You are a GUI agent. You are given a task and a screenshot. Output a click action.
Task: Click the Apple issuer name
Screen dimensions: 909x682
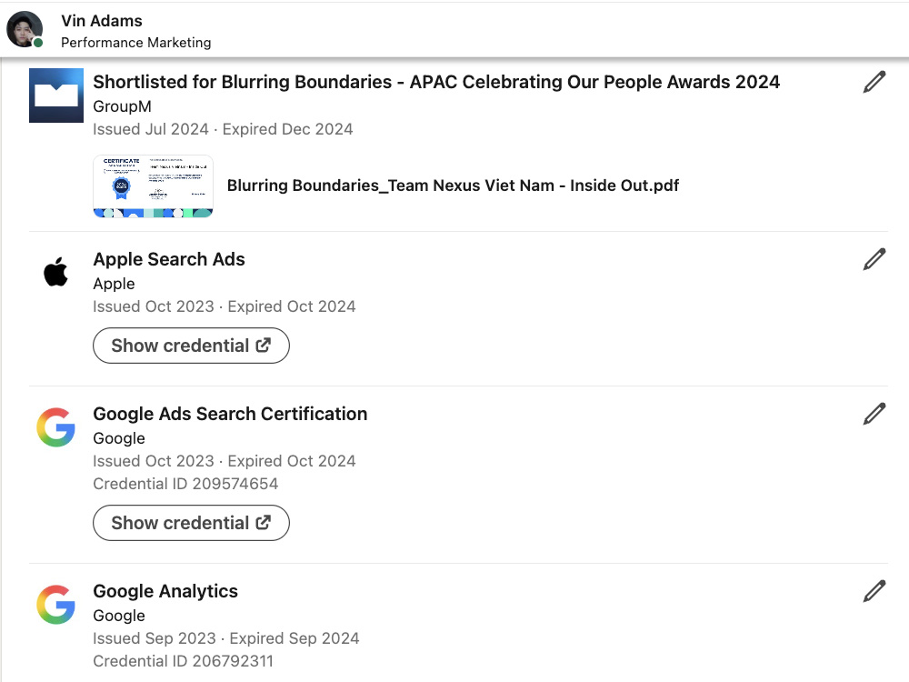[x=114, y=284]
